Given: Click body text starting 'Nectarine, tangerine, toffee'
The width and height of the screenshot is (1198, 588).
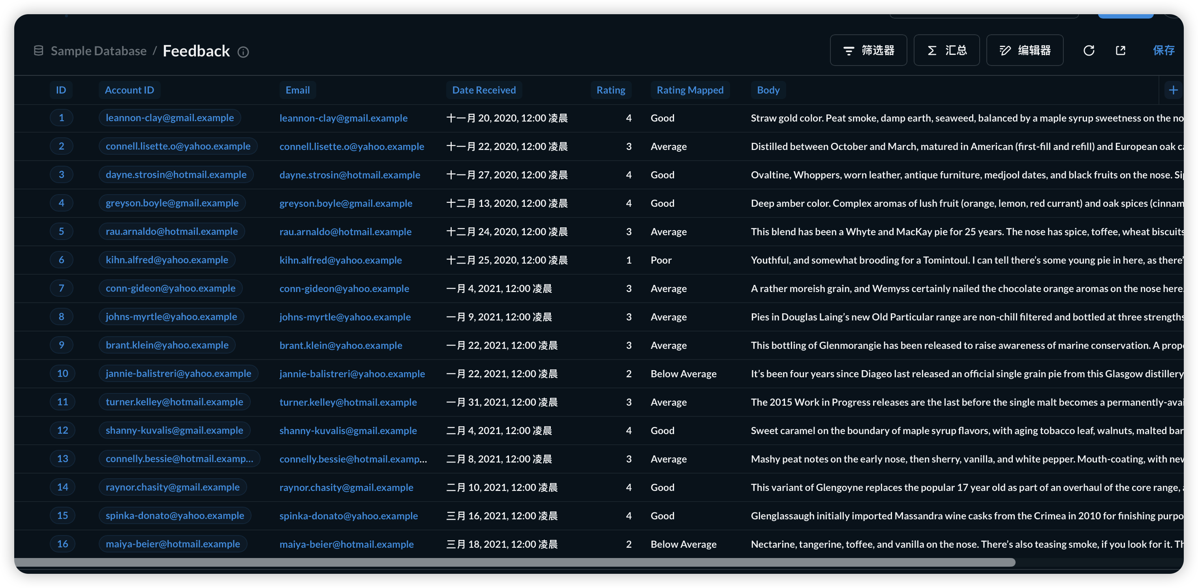Looking at the screenshot, I should coord(967,544).
